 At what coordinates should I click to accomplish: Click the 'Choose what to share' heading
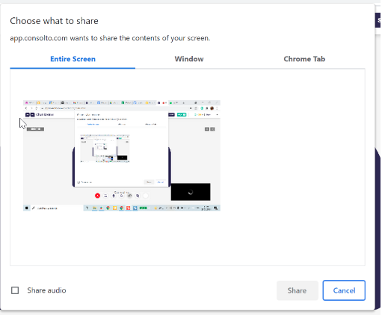(x=54, y=21)
